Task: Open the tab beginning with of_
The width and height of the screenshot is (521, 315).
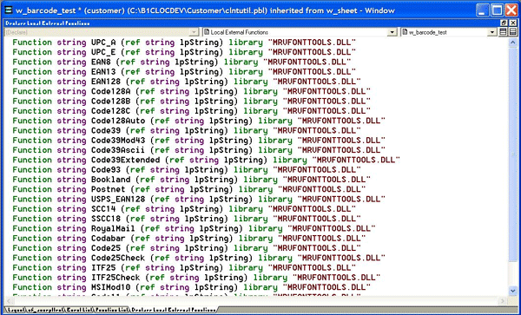Action: 45,310
